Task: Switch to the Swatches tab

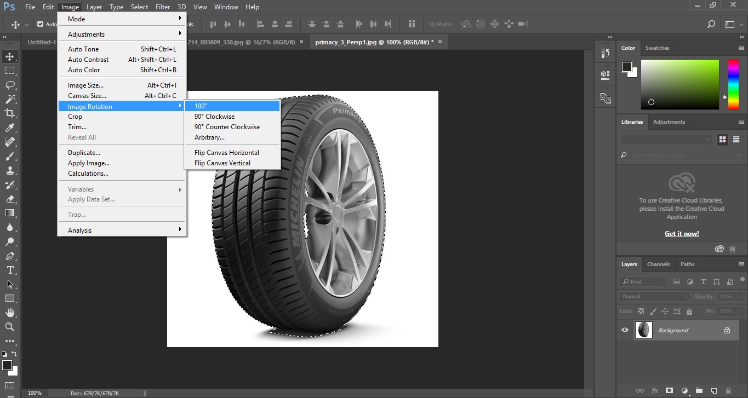Action: pos(657,48)
